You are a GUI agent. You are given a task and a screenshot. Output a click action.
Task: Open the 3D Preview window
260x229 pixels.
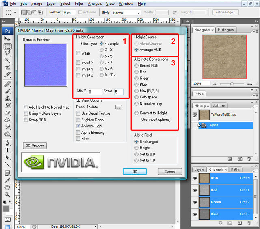click(35, 146)
